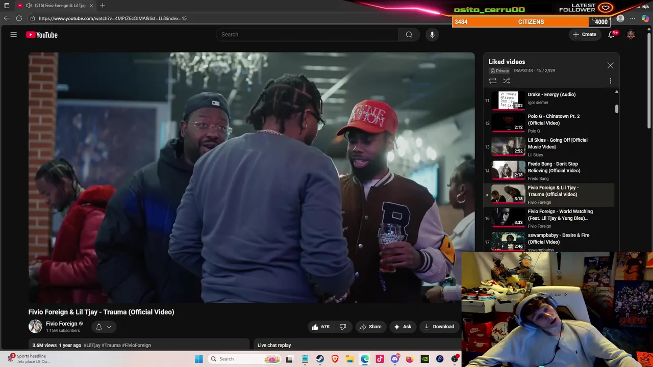Click the search magnifier button

coord(409,35)
